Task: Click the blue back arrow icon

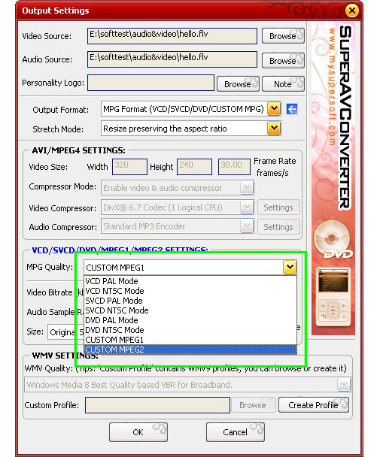Action: coord(292,109)
